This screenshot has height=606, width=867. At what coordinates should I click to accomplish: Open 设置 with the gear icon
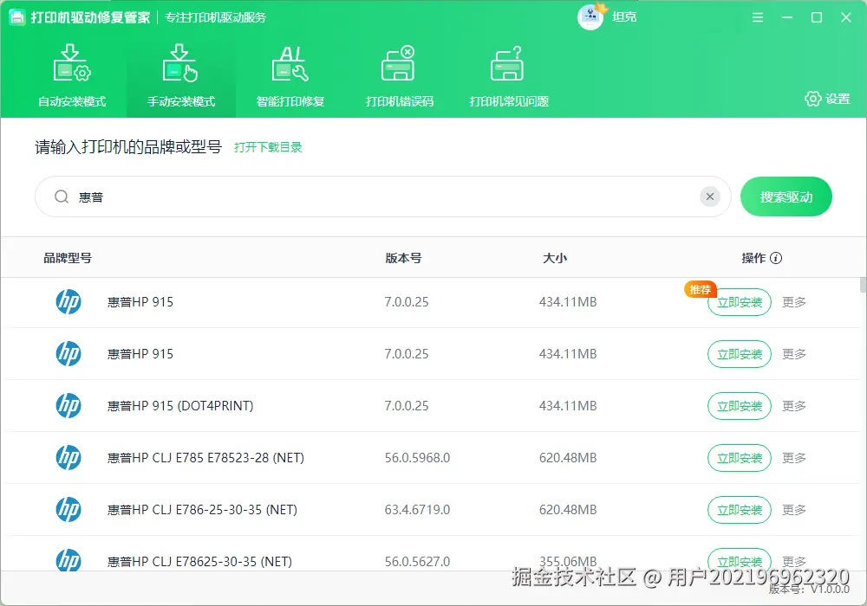coord(827,99)
